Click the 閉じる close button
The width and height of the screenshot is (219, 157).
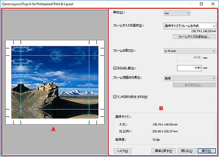coord(187,151)
